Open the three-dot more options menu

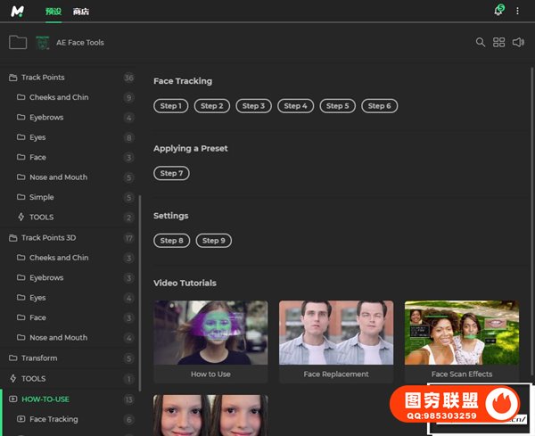(x=517, y=11)
